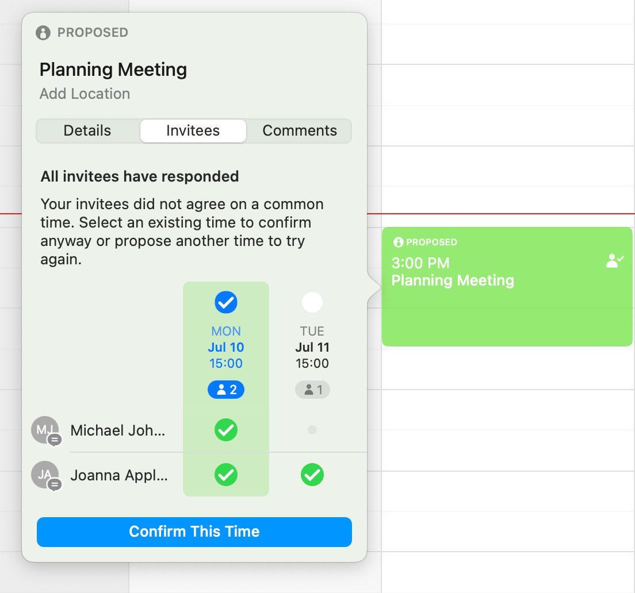Screen dimensions: 635x593
Task: Toggle the selected Mon Jul 10 checkmark radio
Action: click(226, 302)
